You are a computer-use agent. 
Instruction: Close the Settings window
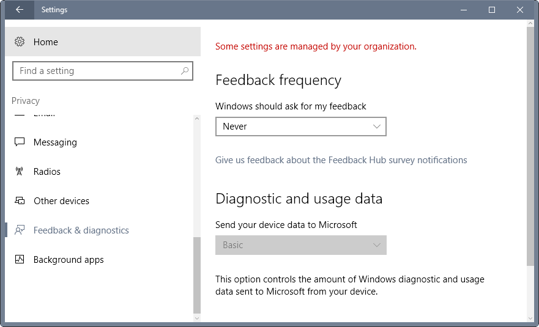pyautogui.click(x=520, y=10)
